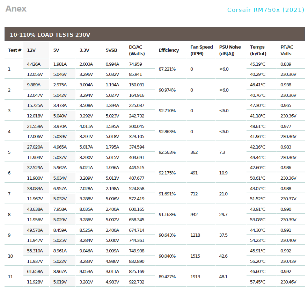Click the 0.839 power factor value
Screen dimensions: 308x287
click(286, 64)
